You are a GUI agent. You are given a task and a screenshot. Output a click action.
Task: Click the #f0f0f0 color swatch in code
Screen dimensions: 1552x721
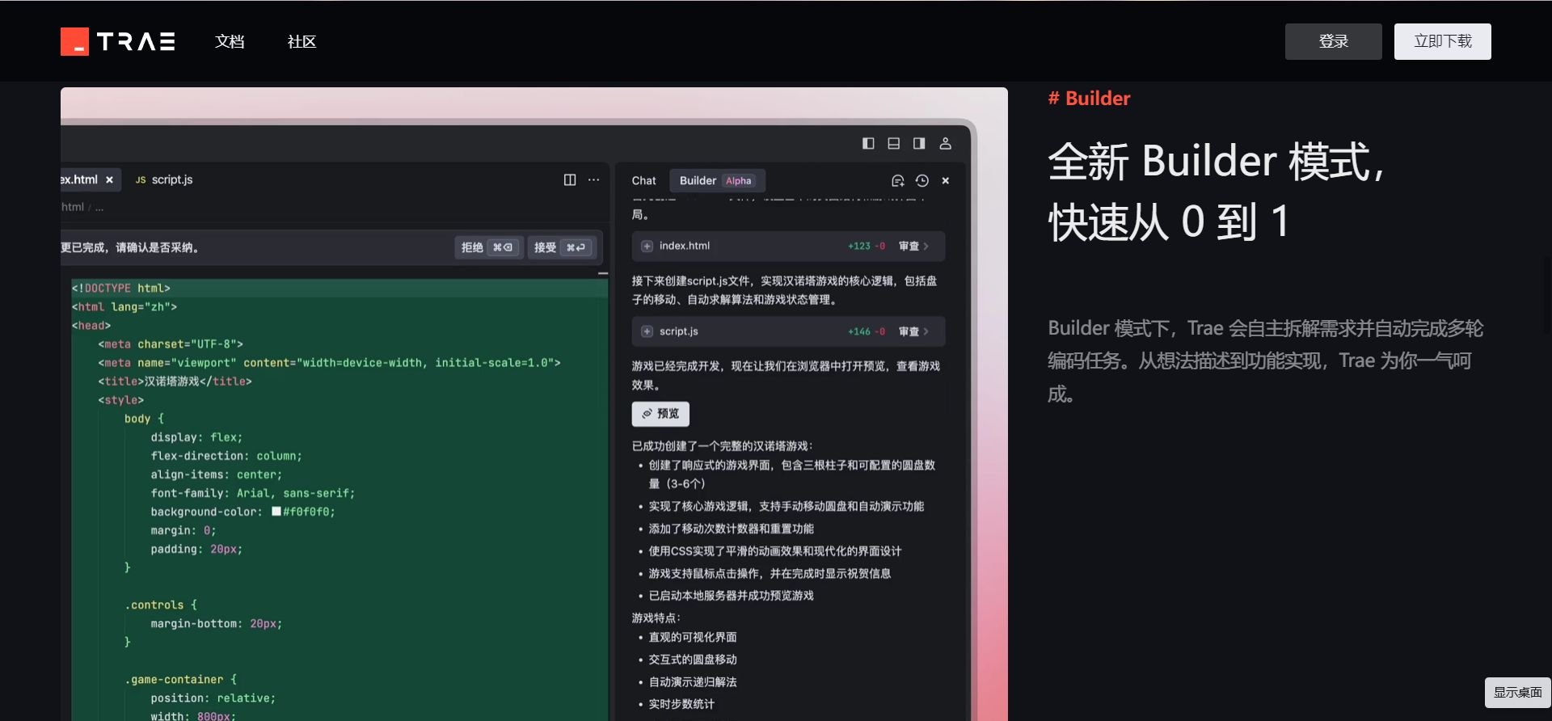pos(276,512)
